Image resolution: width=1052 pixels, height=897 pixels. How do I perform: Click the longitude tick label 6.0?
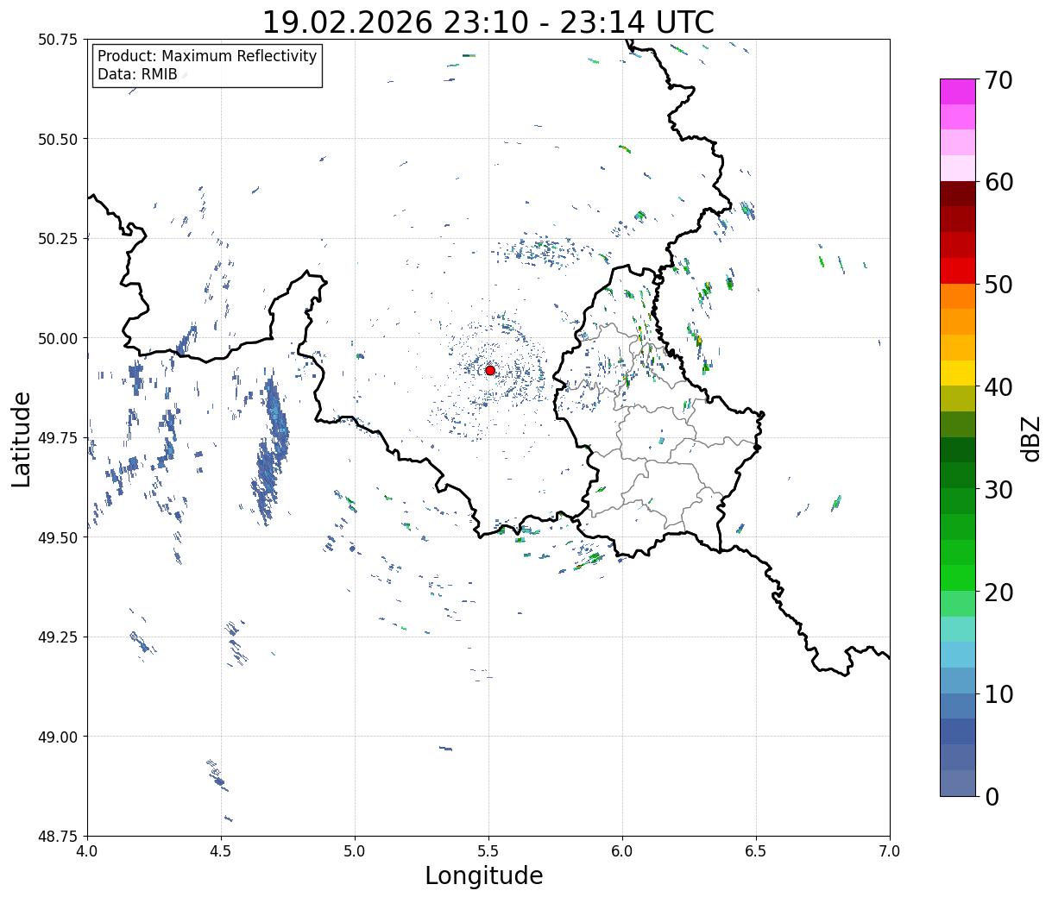tap(622, 851)
